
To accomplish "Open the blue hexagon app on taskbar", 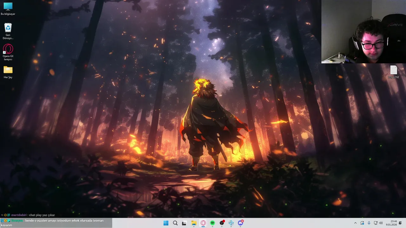I will pyautogui.click(x=231, y=223).
